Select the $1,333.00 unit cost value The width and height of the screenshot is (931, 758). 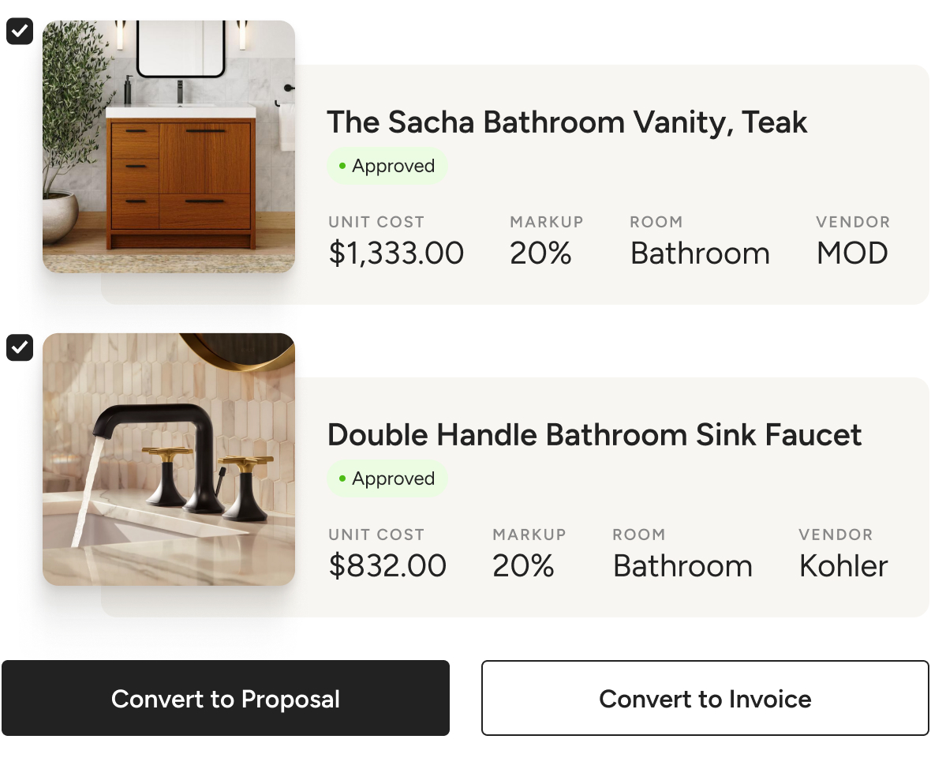click(x=396, y=253)
